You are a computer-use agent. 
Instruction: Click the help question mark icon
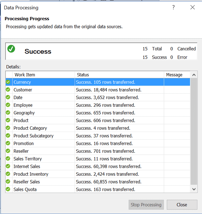point(173,7)
